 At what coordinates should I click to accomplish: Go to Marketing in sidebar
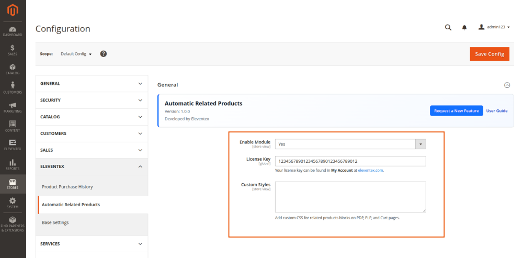tap(13, 107)
